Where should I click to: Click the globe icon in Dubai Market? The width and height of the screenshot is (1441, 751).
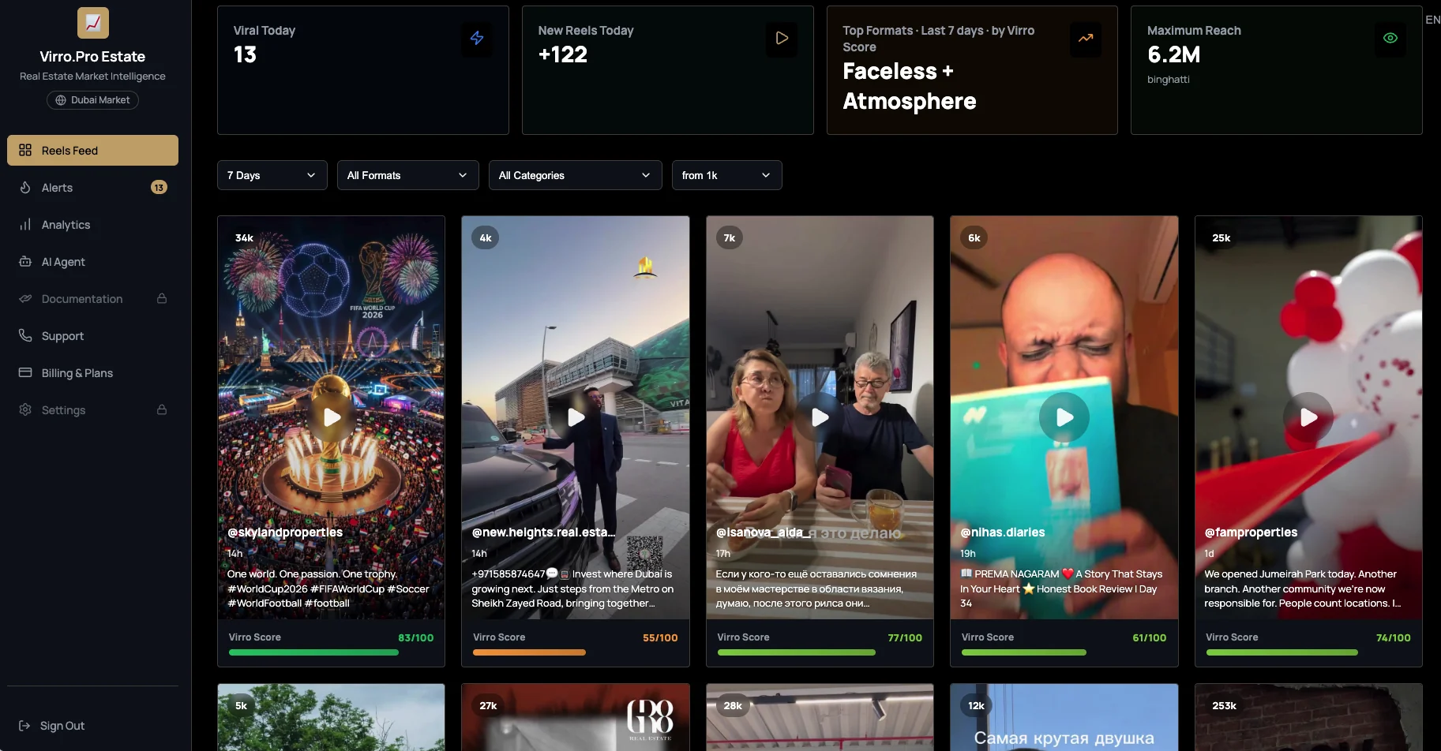(61, 100)
